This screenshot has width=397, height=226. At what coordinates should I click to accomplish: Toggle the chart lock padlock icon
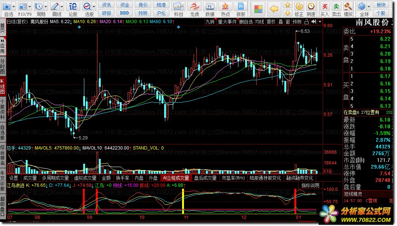click(x=306, y=22)
